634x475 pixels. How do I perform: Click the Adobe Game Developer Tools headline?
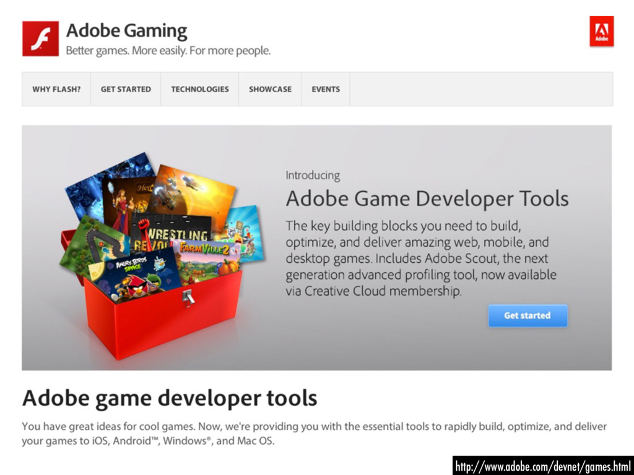(x=427, y=199)
